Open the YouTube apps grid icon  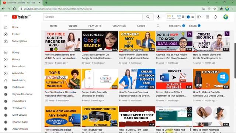207,17
